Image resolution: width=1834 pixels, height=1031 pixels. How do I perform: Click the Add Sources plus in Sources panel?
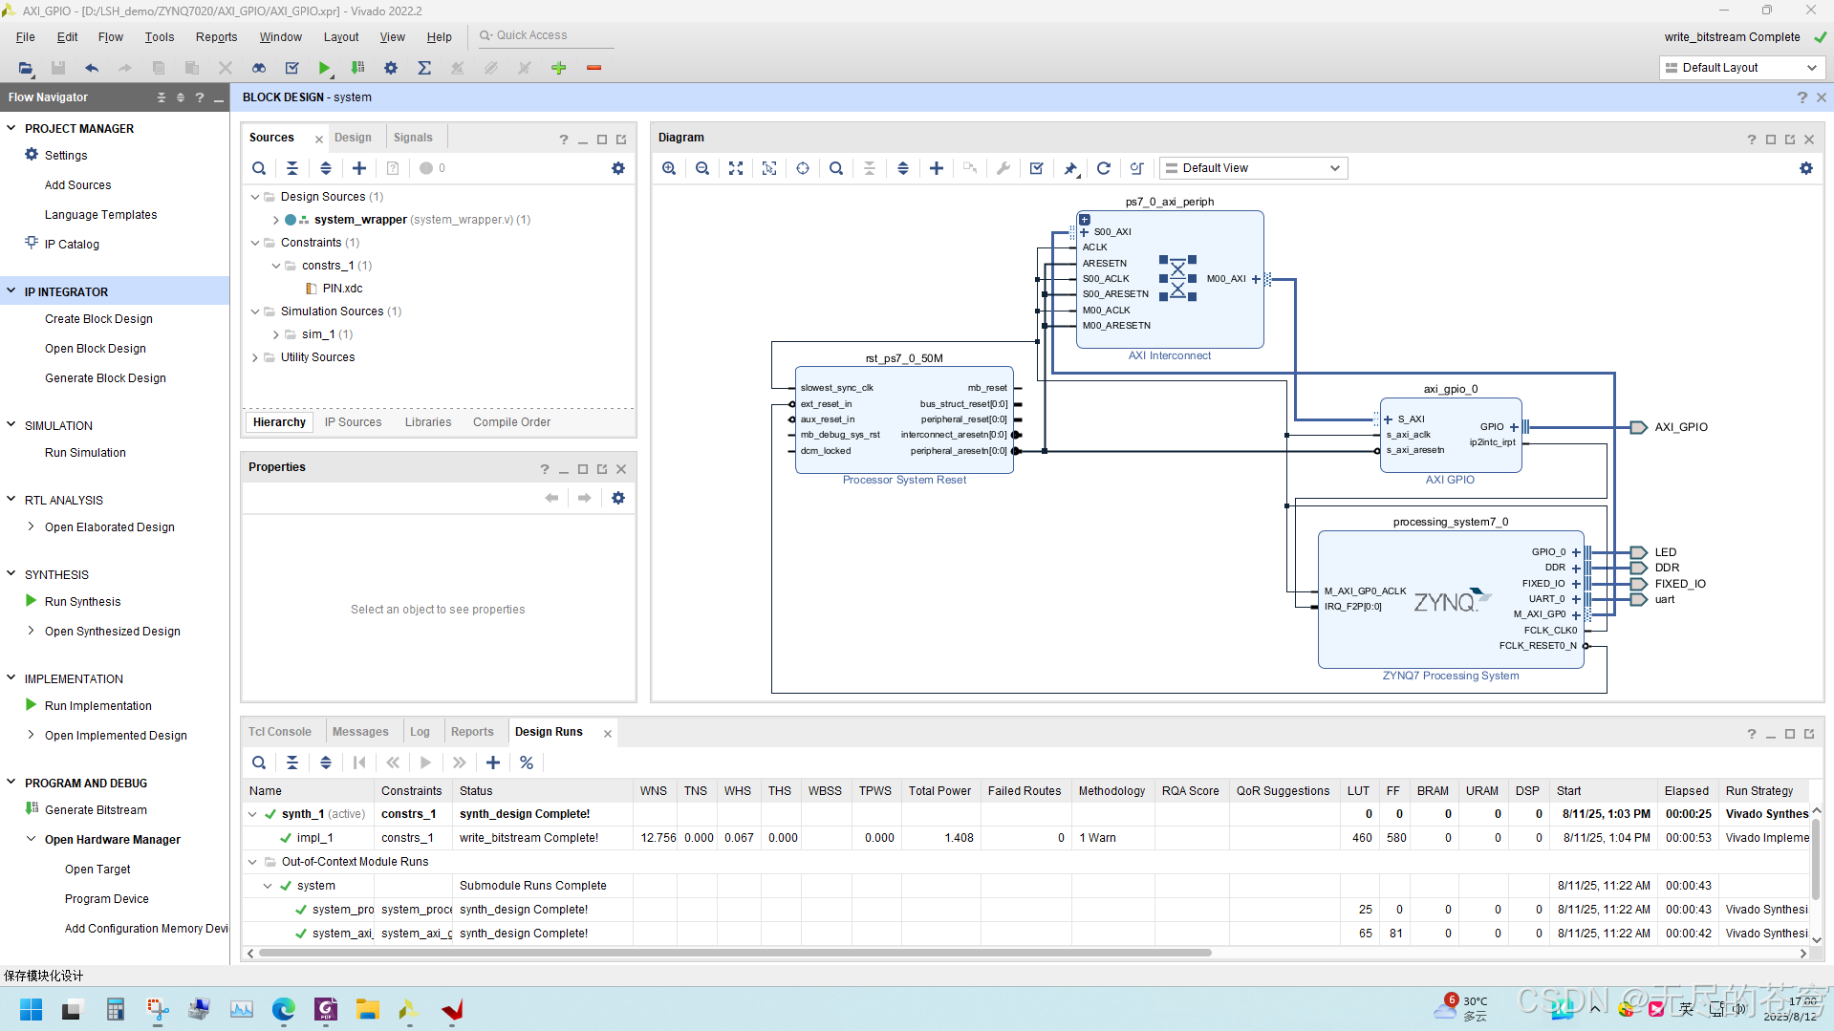pos(359,168)
